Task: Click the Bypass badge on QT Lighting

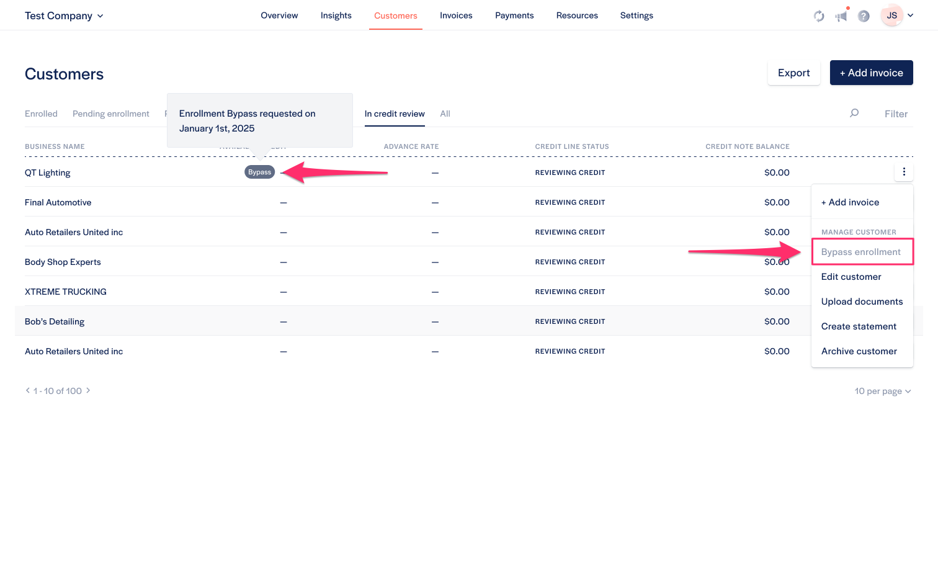Action: point(259,172)
